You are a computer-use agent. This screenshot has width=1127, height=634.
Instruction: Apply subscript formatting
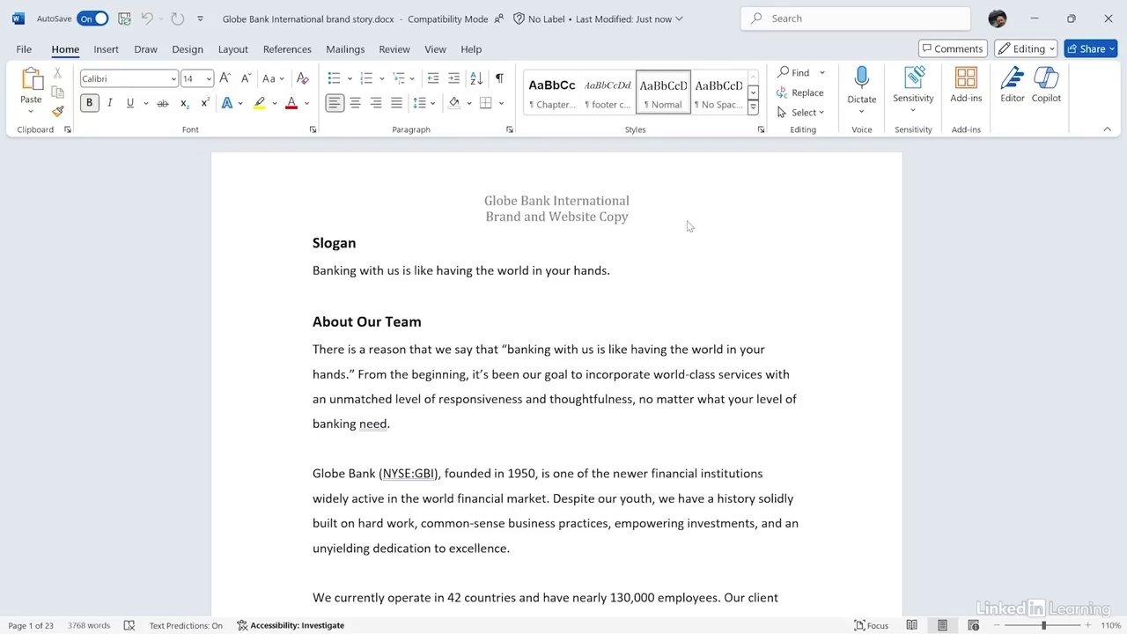(184, 103)
